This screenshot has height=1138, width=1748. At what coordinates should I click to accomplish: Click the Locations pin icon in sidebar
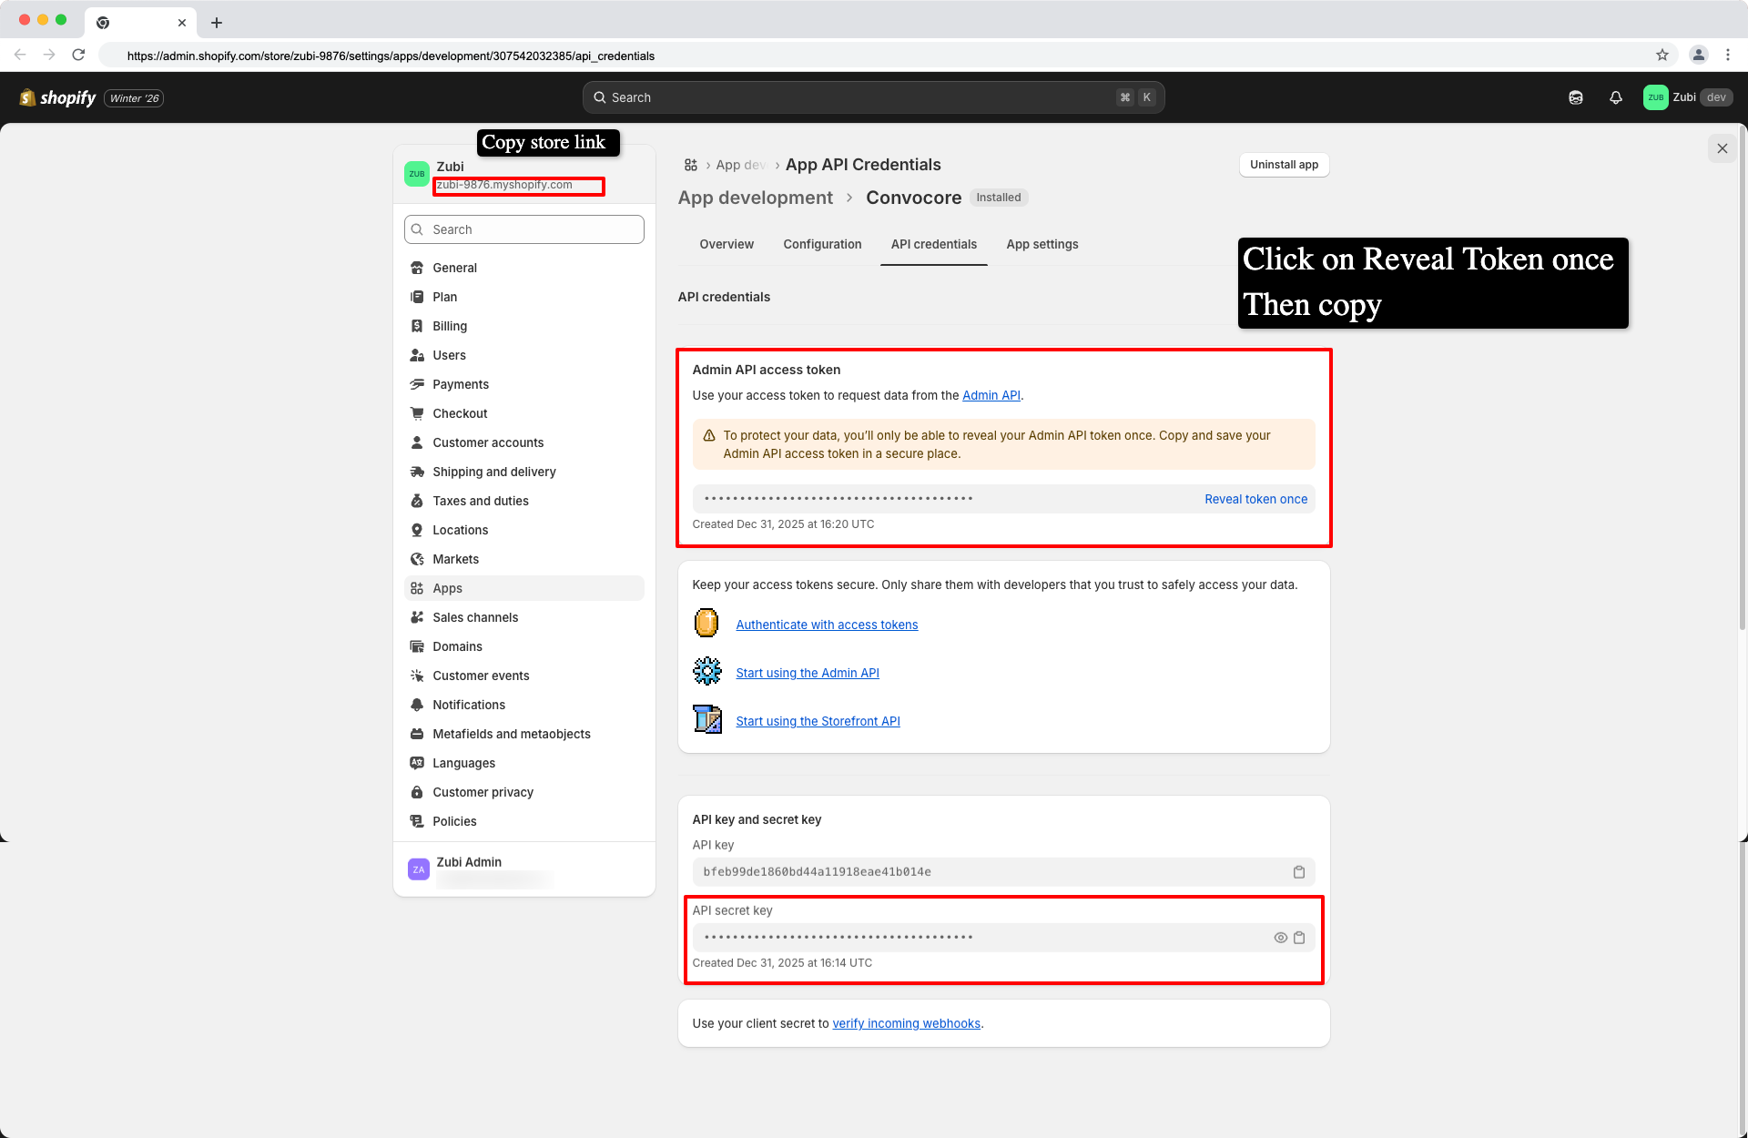[417, 530]
